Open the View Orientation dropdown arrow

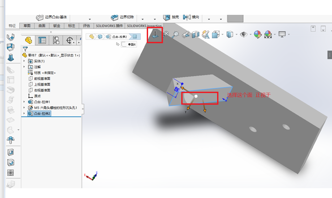pyautogui.click(x=222, y=34)
